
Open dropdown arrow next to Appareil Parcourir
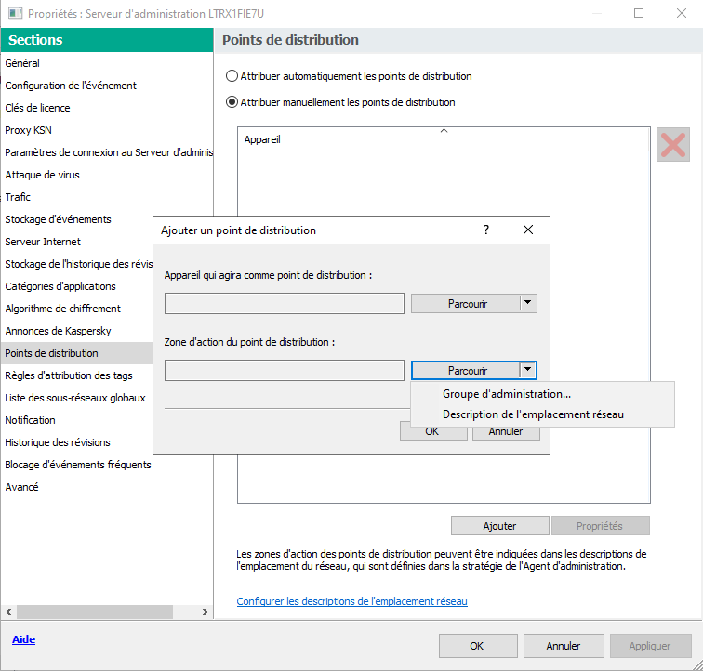coord(528,303)
